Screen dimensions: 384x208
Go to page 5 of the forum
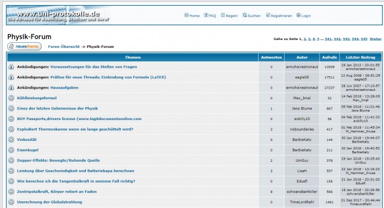click(x=318, y=39)
